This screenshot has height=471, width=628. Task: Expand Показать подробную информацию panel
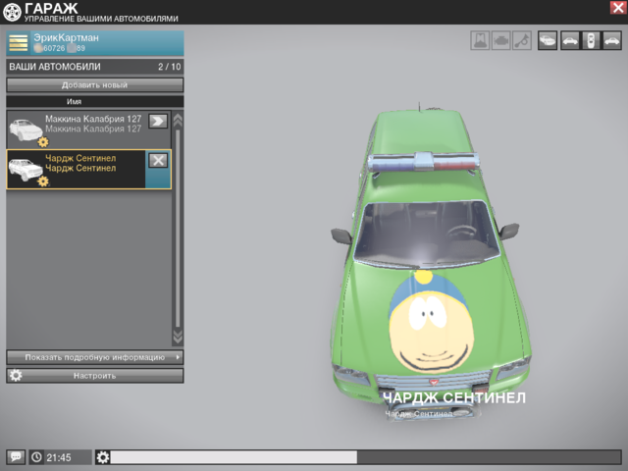coord(94,357)
